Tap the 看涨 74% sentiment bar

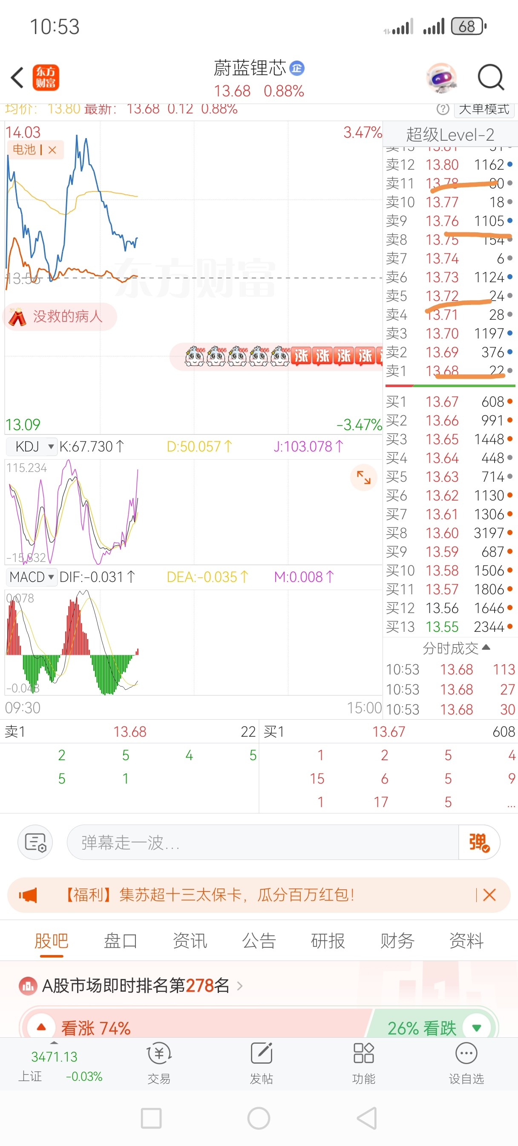click(x=196, y=1027)
